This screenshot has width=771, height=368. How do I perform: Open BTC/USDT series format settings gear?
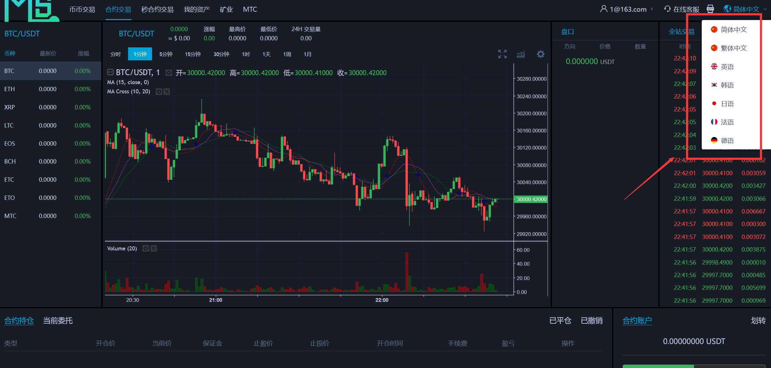pos(169,73)
